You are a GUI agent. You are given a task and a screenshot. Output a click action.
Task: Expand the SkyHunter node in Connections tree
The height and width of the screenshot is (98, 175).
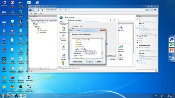coord(36,33)
